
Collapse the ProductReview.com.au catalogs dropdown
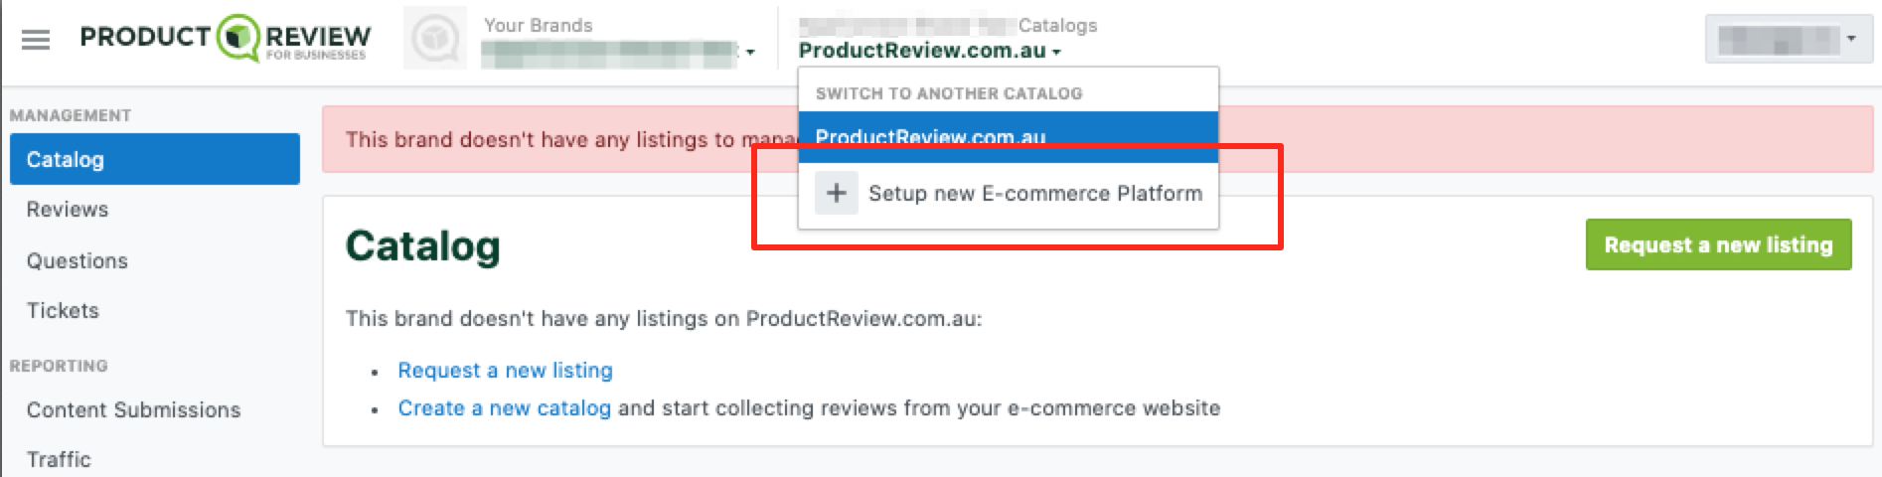pyautogui.click(x=930, y=51)
